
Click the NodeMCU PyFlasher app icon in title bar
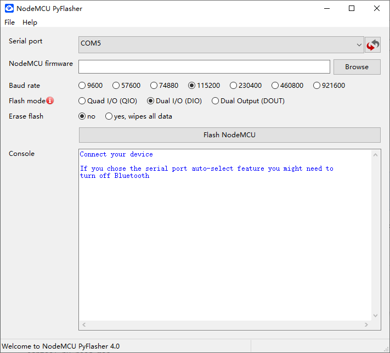pos(9,8)
